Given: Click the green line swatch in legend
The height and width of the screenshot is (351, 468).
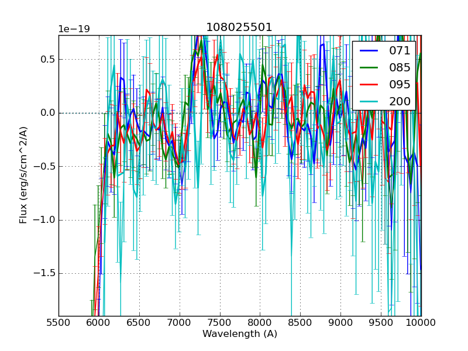Looking at the screenshot, I should (x=370, y=68).
